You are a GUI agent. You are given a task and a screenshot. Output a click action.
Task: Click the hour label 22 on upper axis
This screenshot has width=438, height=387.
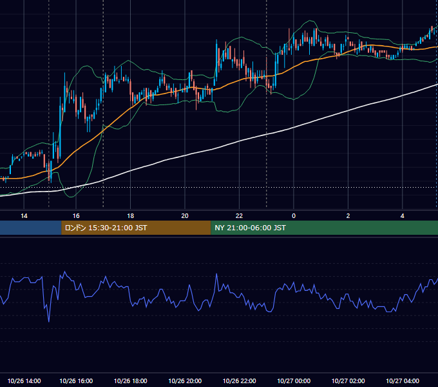coord(239,216)
